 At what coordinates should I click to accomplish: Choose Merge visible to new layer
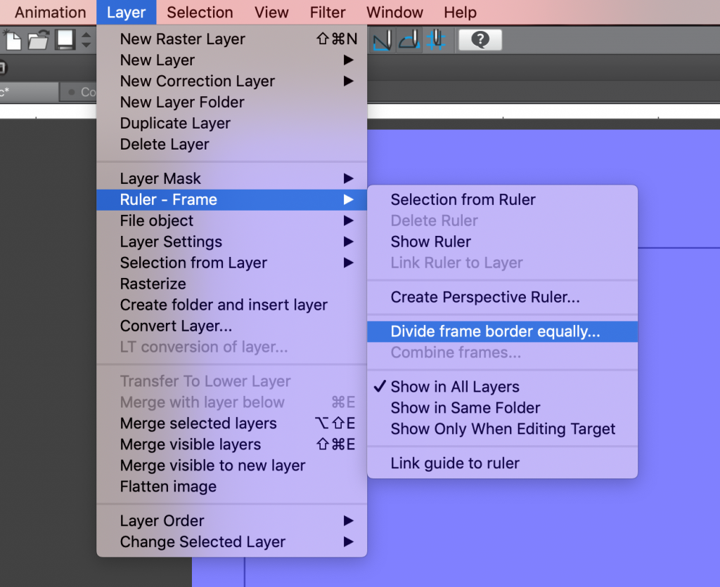click(x=232, y=466)
